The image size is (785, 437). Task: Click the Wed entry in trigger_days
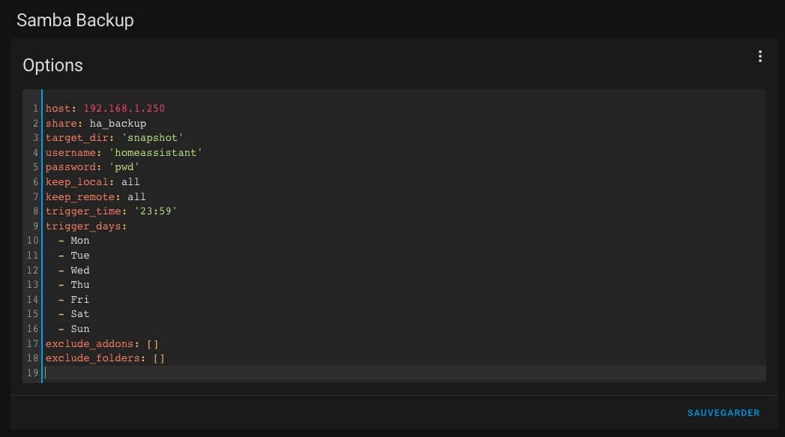coord(80,271)
